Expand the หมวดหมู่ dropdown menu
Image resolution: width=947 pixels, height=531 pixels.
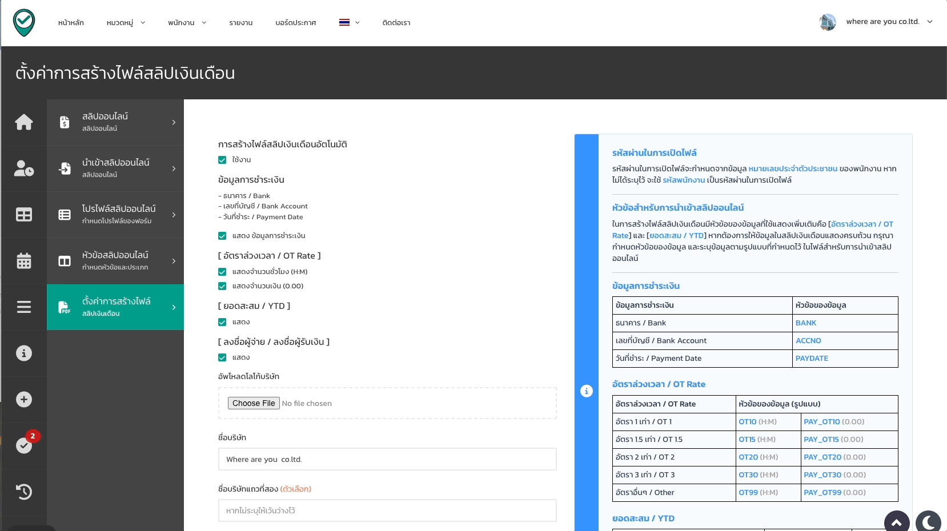tap(126, 23)
